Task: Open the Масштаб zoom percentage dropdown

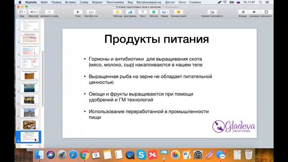Action: 33,12
